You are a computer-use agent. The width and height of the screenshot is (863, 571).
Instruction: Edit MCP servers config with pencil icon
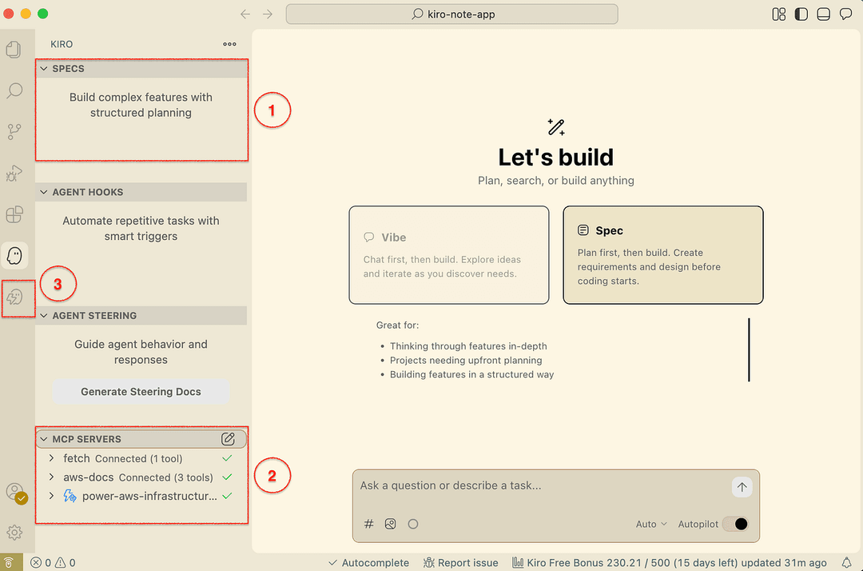pos(228,439)
